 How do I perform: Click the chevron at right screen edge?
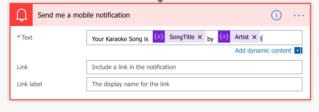(x=317, y=51)
